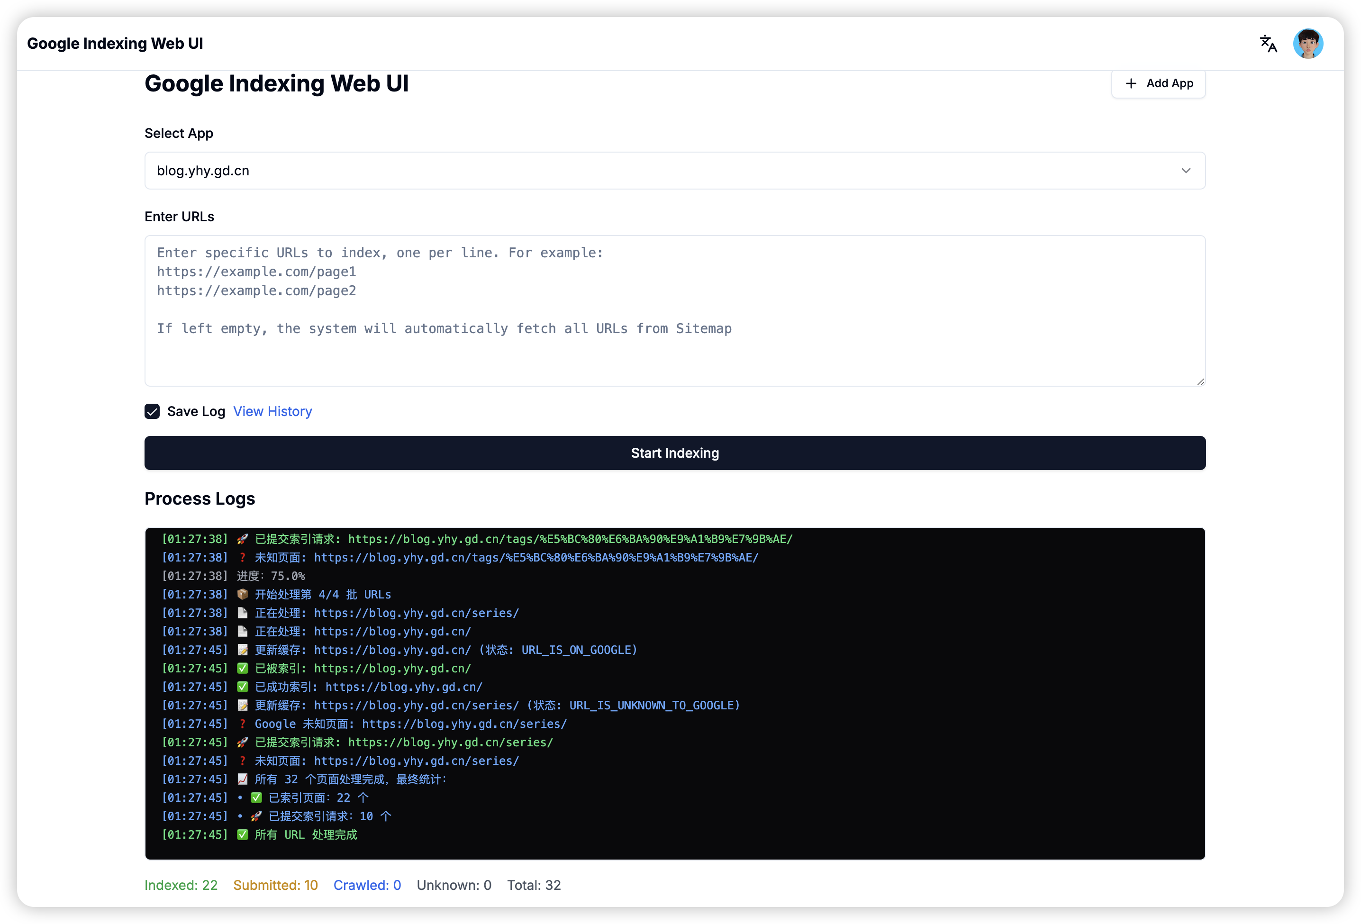This screenshot has width=1361, height=924.
Task: Click the Save Log label text
Action: click(196, 412)
